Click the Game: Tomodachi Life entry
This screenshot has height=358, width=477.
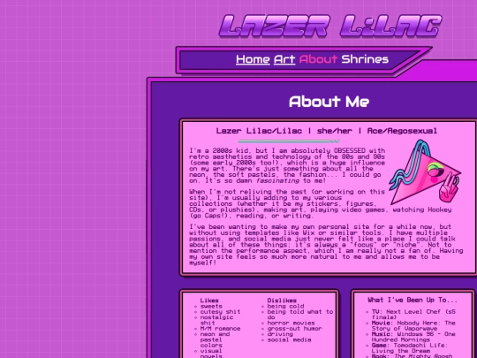click(410, 348)
